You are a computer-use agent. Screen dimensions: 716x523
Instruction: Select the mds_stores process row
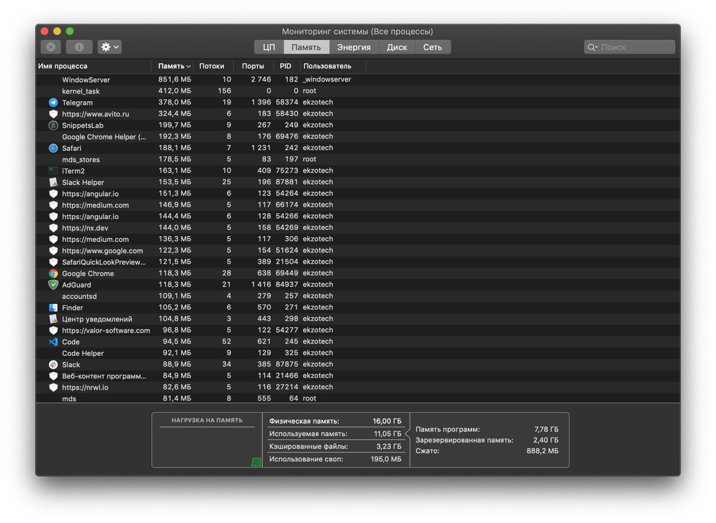(358, 159)
